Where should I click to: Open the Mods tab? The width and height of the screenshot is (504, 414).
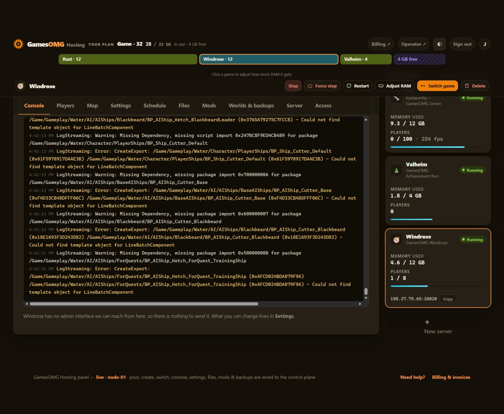click(x=209, y=106)
